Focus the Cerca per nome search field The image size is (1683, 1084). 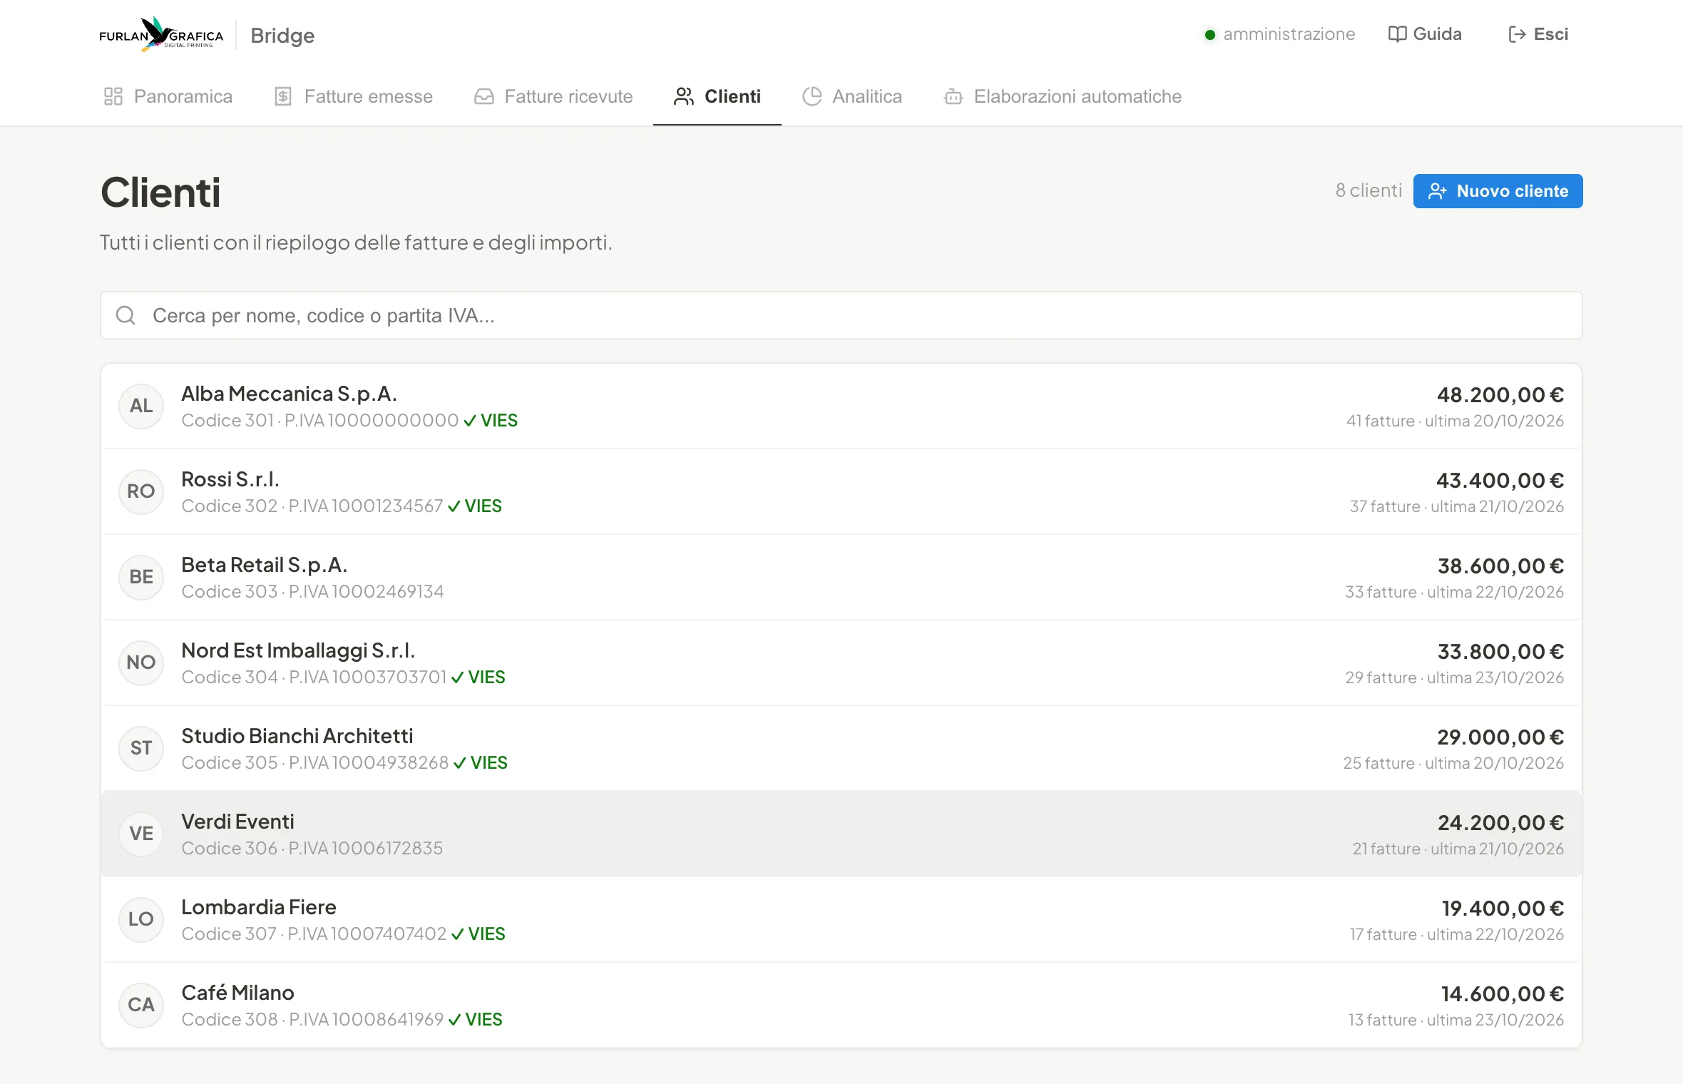[842, 315]
